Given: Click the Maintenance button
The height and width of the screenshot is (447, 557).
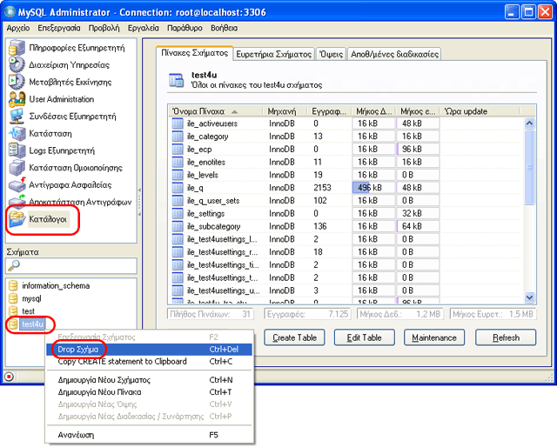Looking at the screenshot, I should (434, 337).
